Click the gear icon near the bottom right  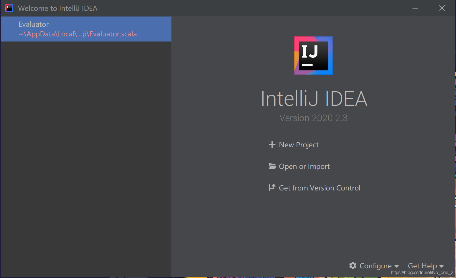click(353, 265)
